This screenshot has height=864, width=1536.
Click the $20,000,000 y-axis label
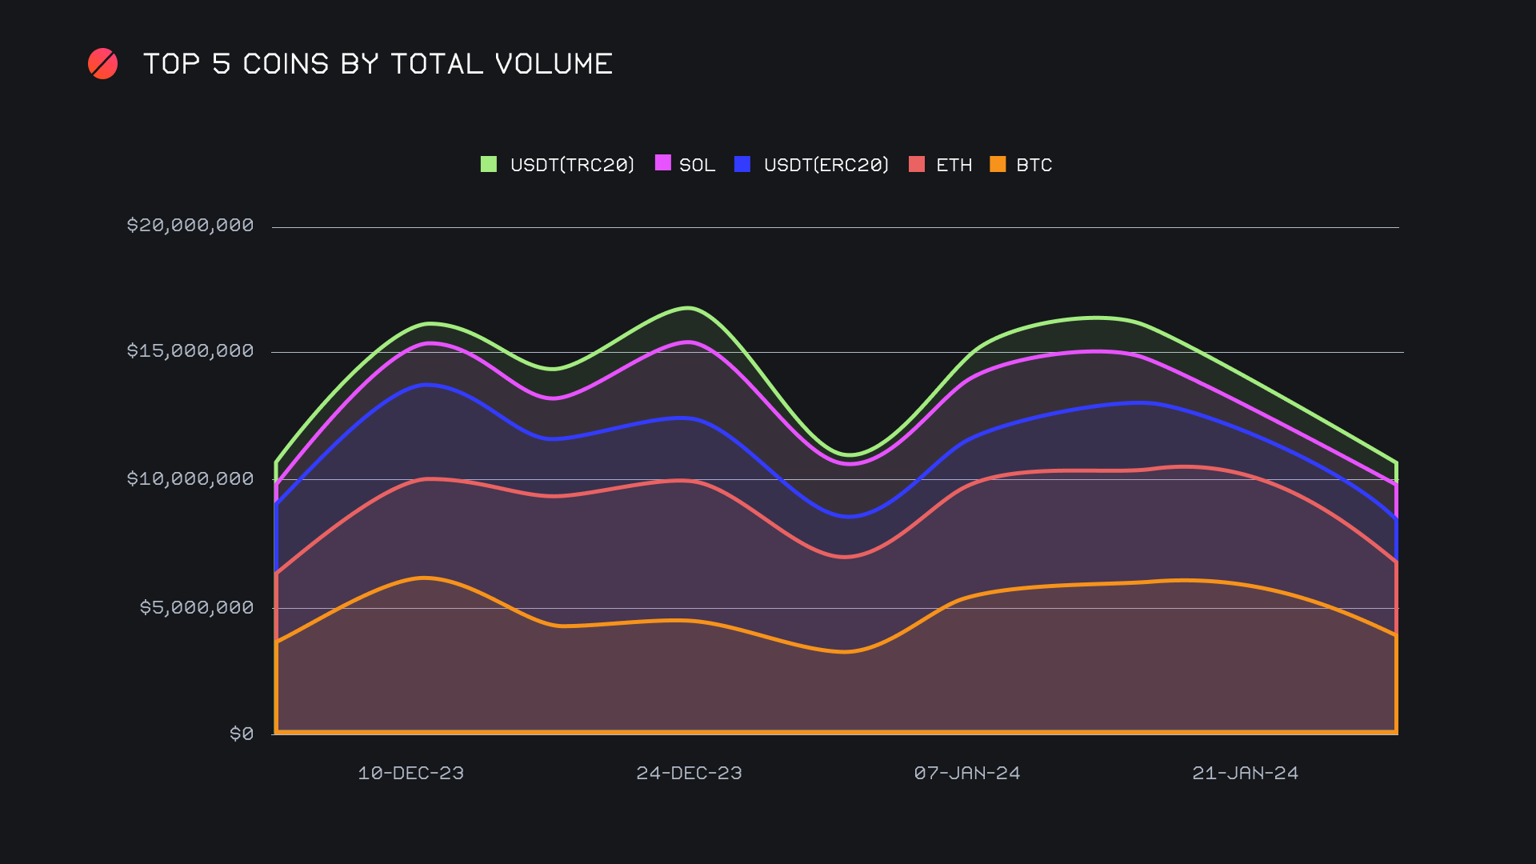point(190,225)
